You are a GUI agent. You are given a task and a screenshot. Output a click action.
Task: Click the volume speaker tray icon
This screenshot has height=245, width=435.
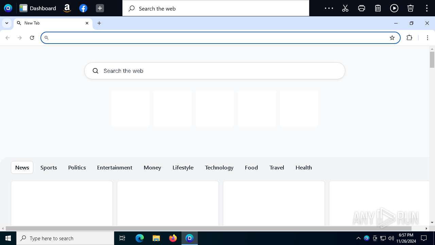point(391,238)
